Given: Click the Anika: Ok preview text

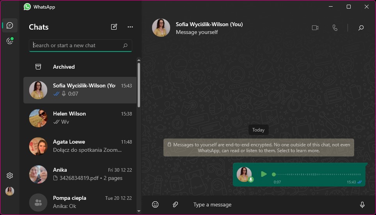Looking at the screenshot, I should point(64,206).
